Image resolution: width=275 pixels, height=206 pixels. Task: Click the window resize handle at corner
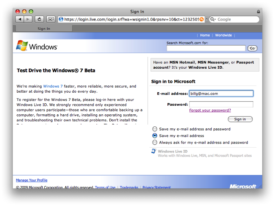pyautogui.click(x=261, y=187)
